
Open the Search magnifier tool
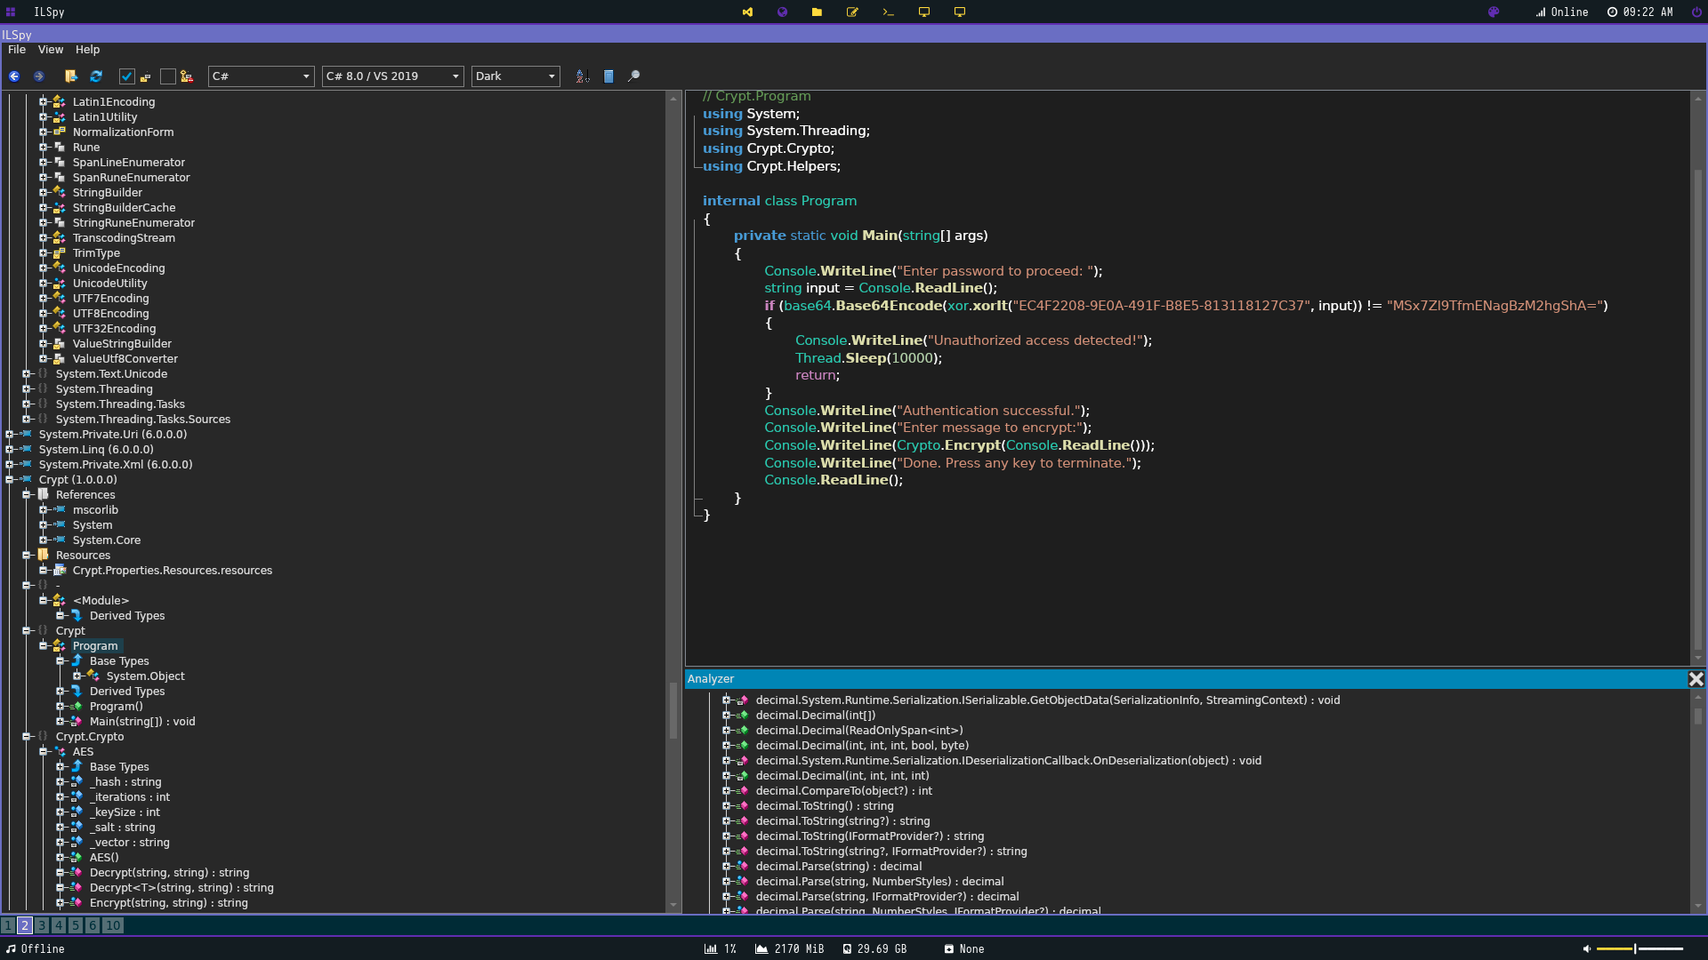pos(633,76)
